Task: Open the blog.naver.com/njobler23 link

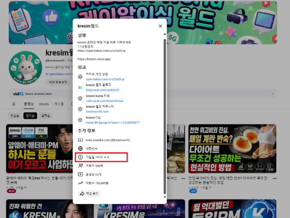Action: pyautogui.click(x=103, y=90)
